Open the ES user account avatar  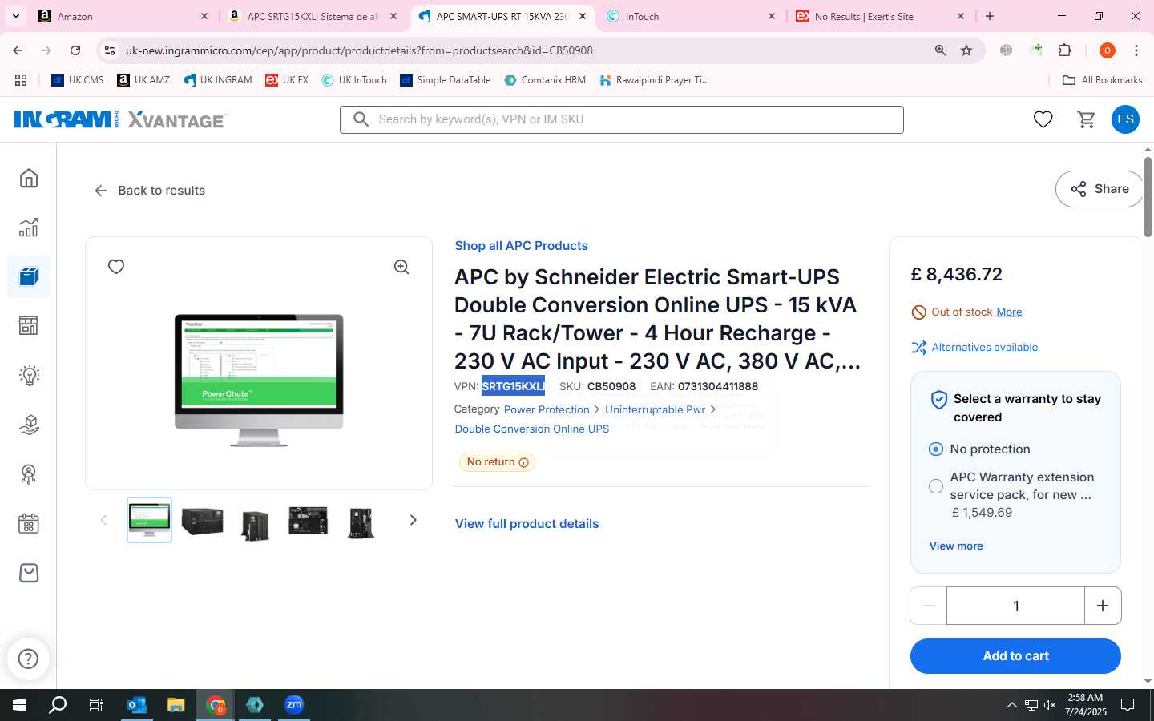click(x=1125, y=119)
